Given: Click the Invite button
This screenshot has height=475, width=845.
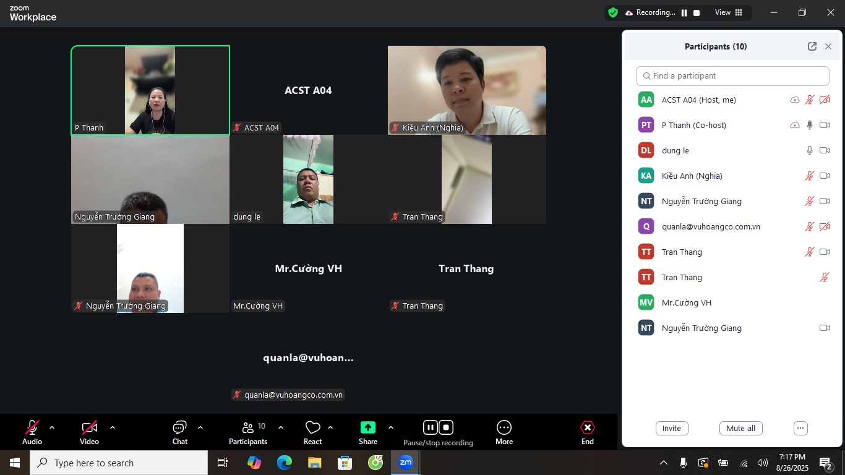Looking at the screenshot, I should (671, 428).
